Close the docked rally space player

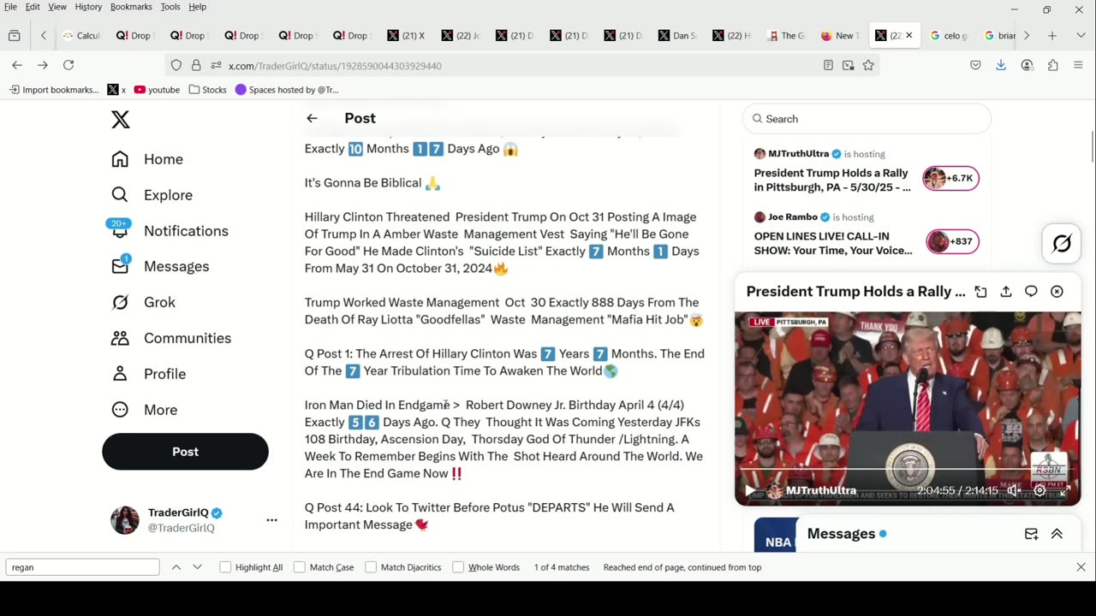(x=1057, y=292)
